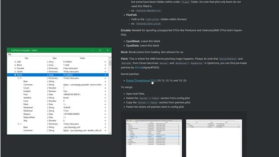Click the row handle dot for ReplaceMask
Image resolution: width=279 pixels, height=157 pixels.
click(105, 117)
